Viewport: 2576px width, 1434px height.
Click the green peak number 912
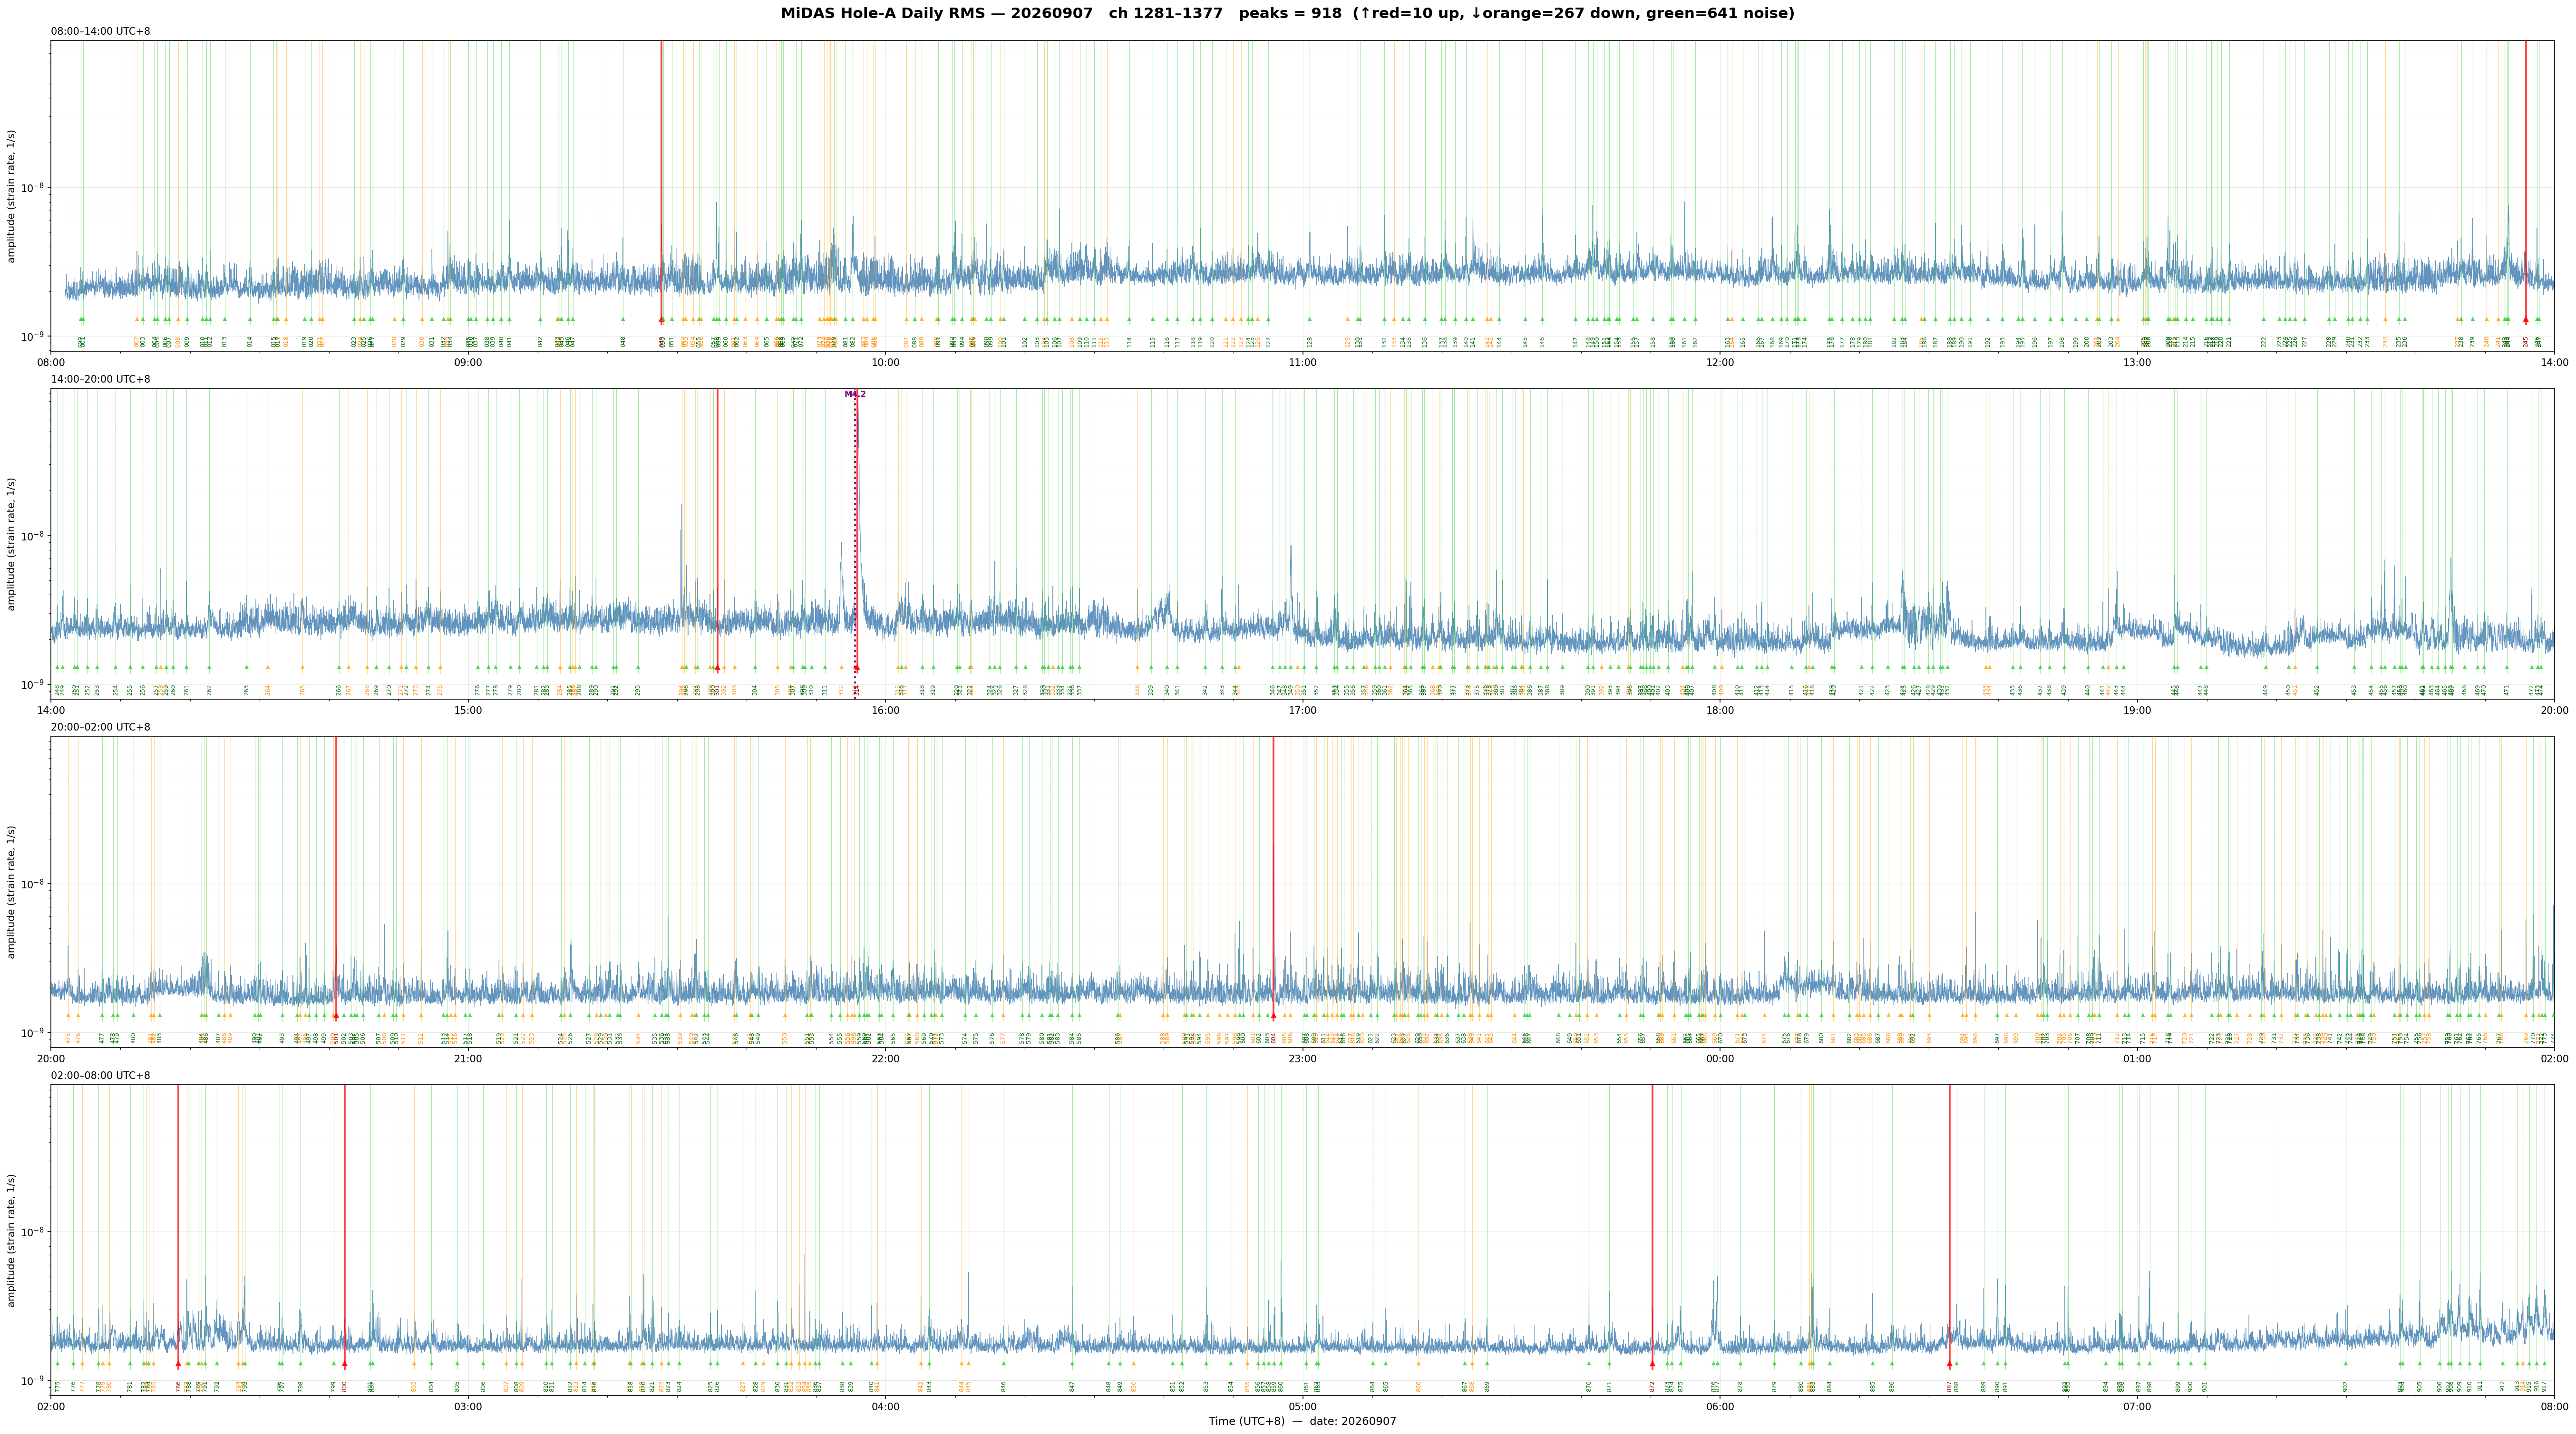click(x=2503, y=1386)
